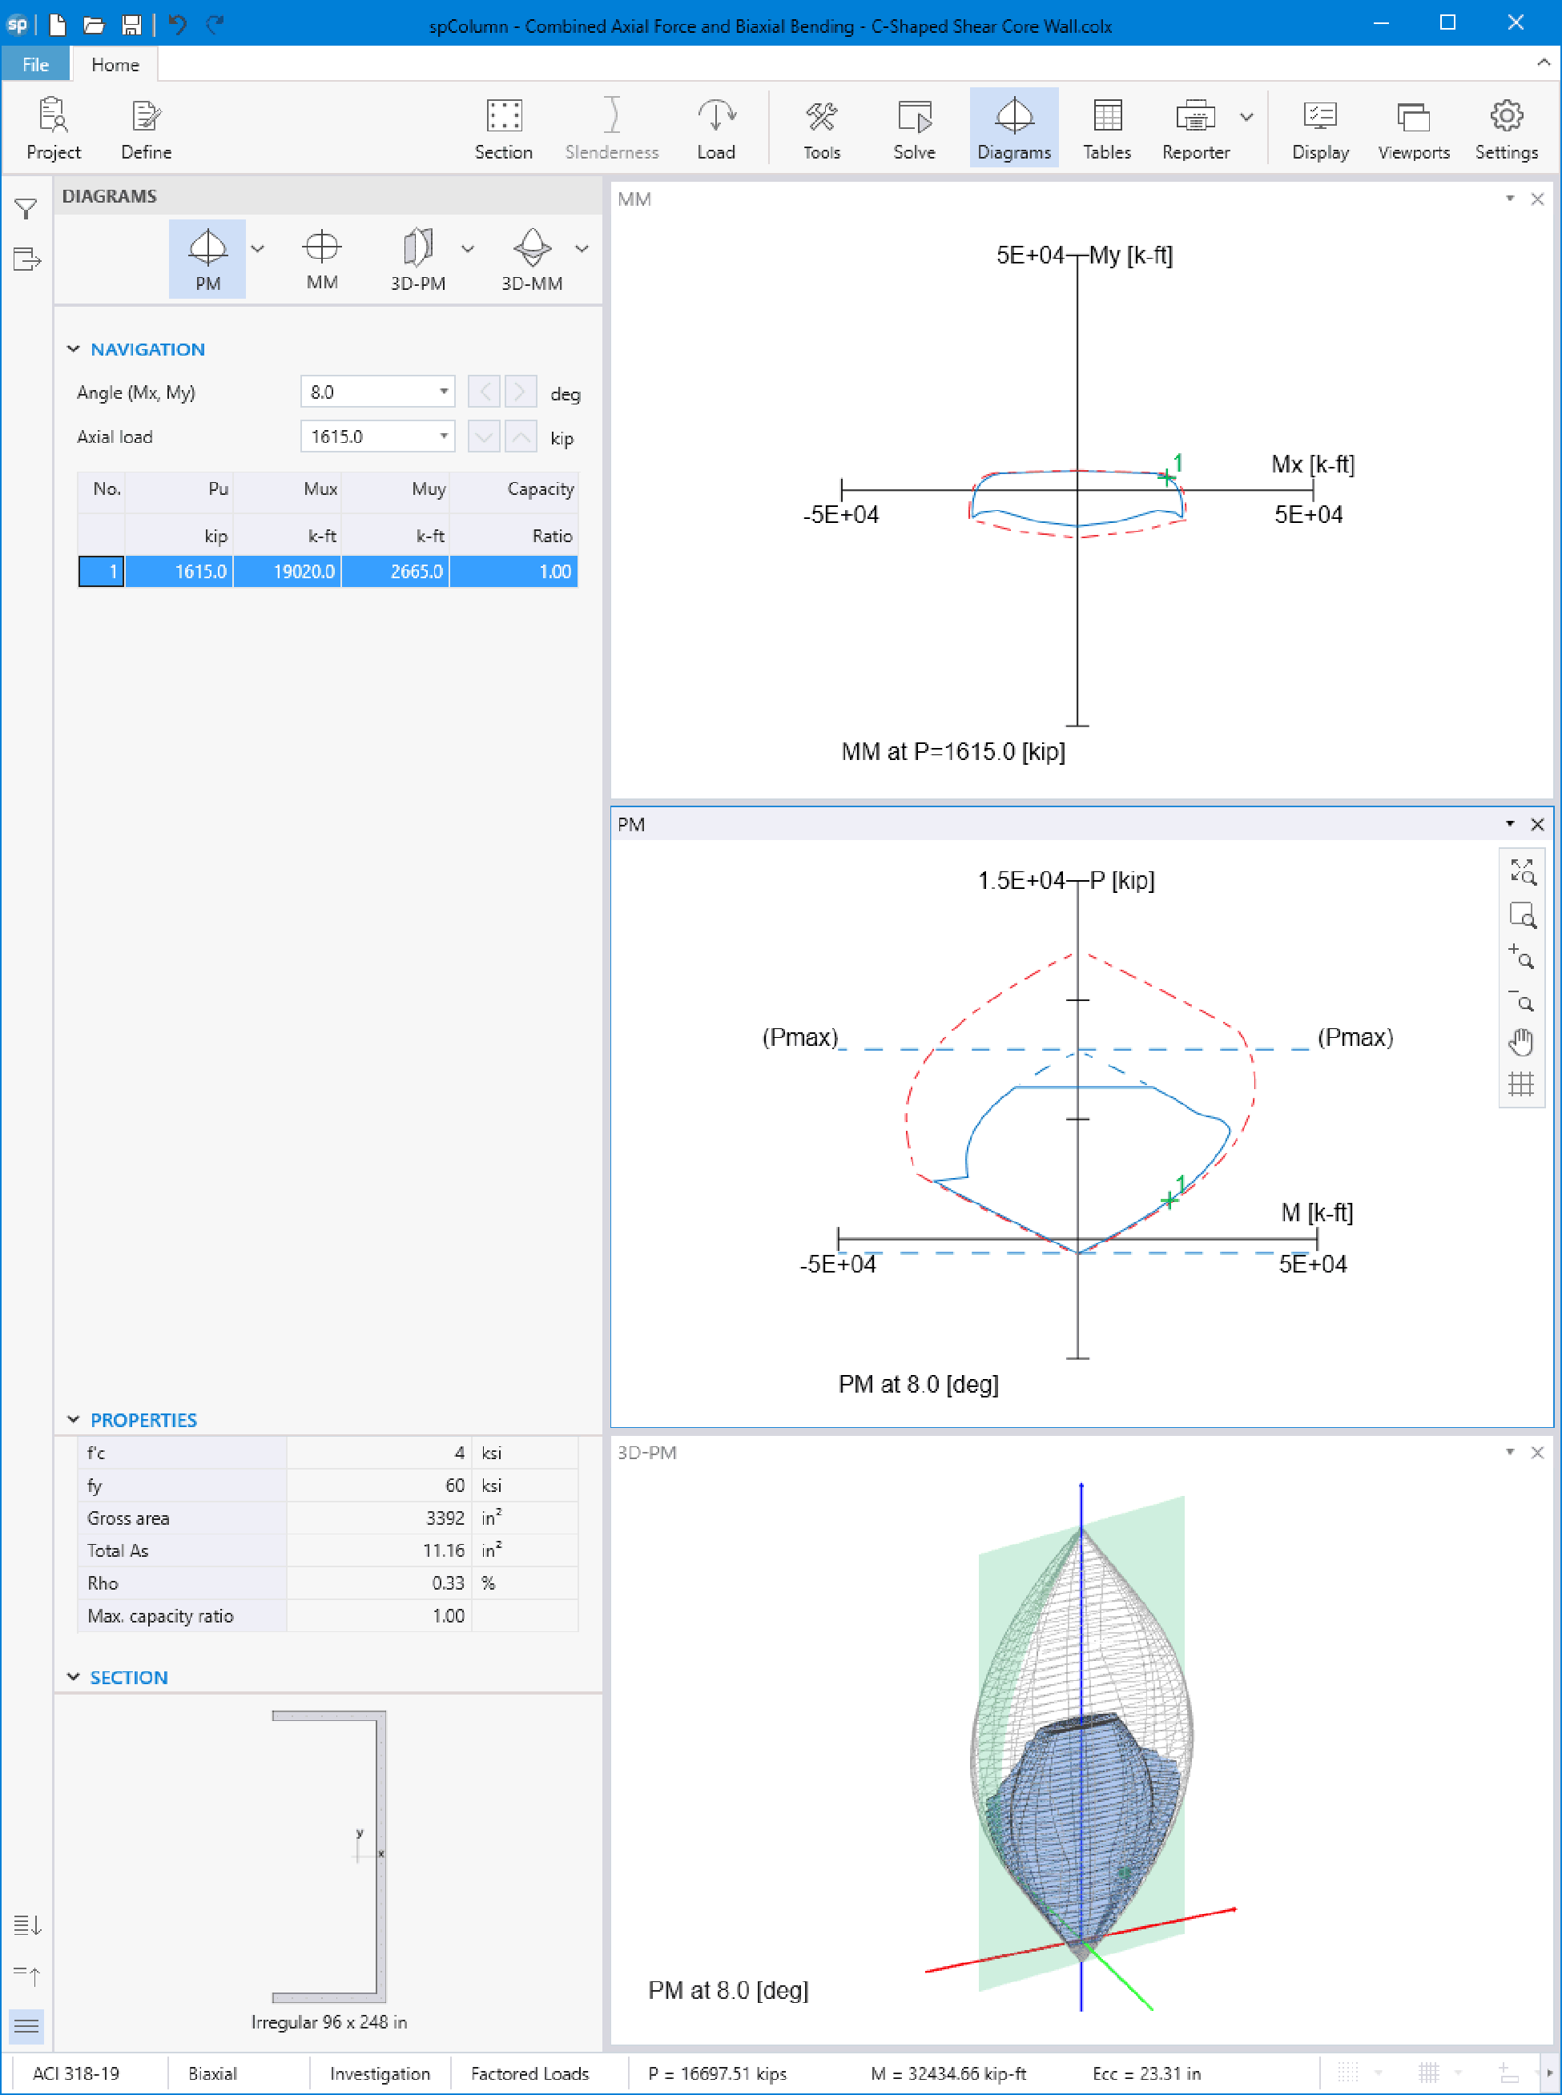Select the Home ribbon tab

pyautogui.click(x=115, y=64)
